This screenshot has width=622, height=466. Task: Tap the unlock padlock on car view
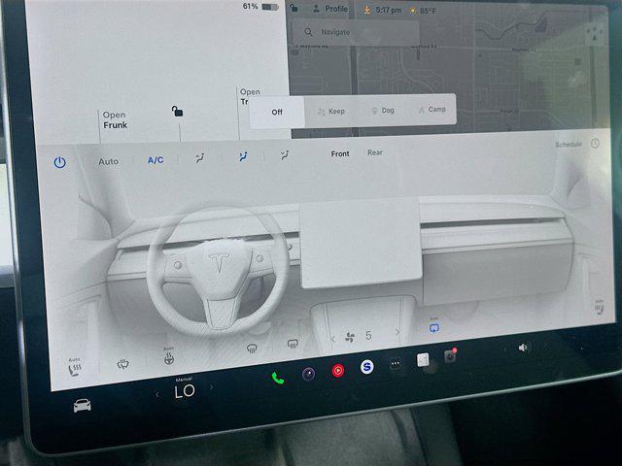(x=177, y=112)
